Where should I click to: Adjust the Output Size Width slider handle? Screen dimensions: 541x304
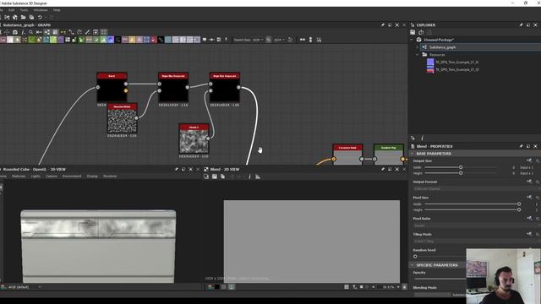(x=461, y=167)
